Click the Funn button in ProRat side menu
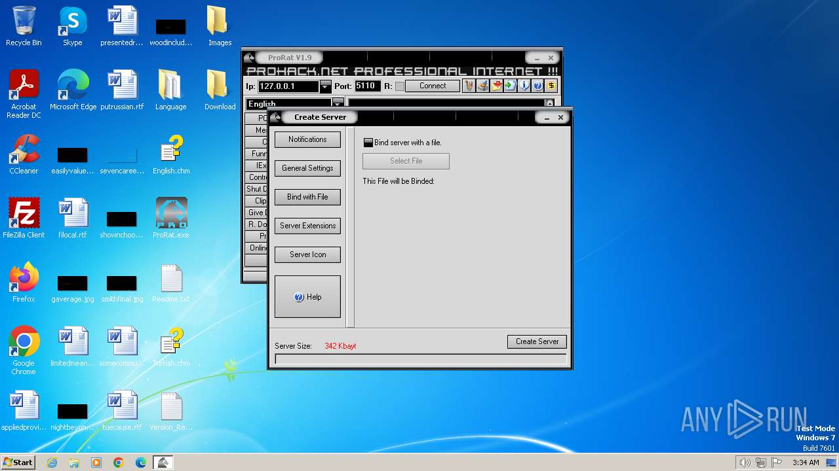The width and height of the screenshot is (839, 471). (256, 154)
